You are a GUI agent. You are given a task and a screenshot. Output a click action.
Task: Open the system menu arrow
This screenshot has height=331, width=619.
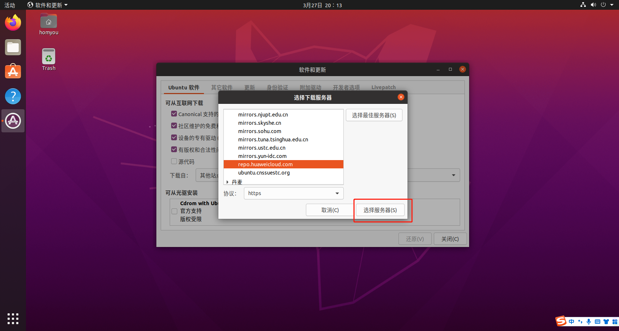tap(612, 5)
